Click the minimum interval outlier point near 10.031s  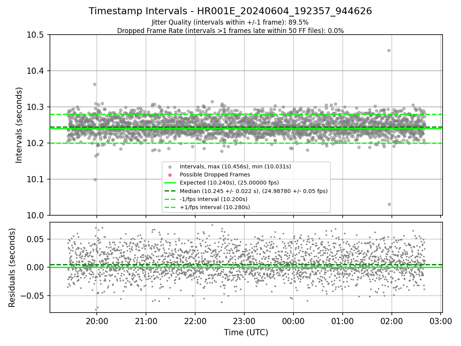pyautogui.click(x=389, y=204)
